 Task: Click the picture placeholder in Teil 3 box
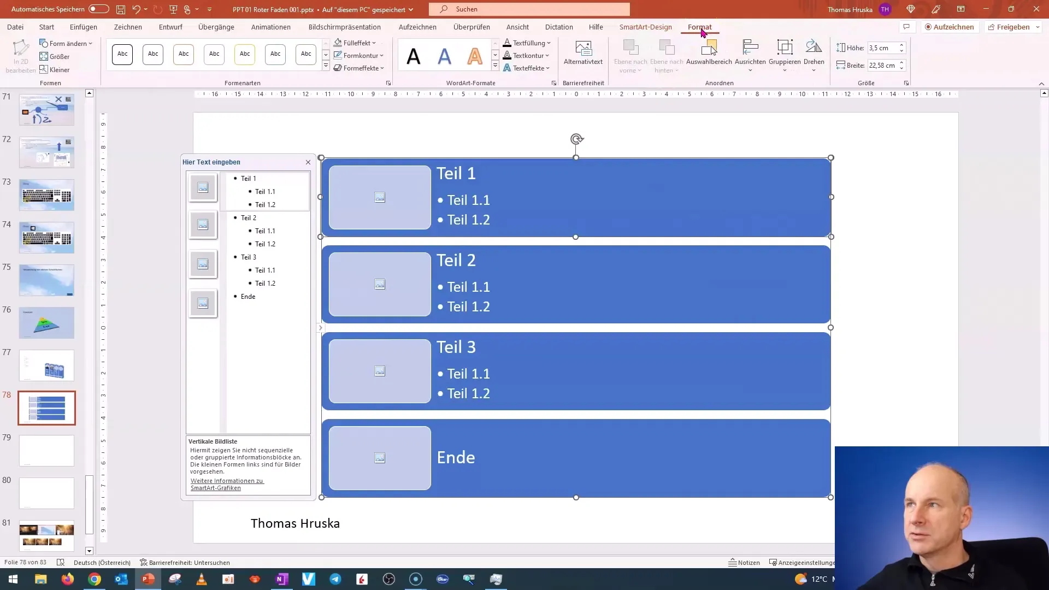coord(380,371)
